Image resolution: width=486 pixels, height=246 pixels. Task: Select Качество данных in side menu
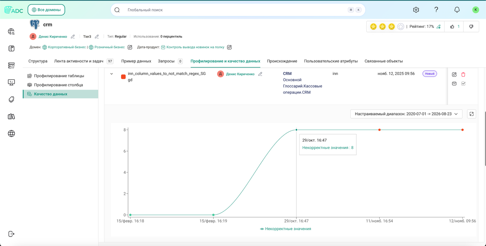tap(60, 94)
